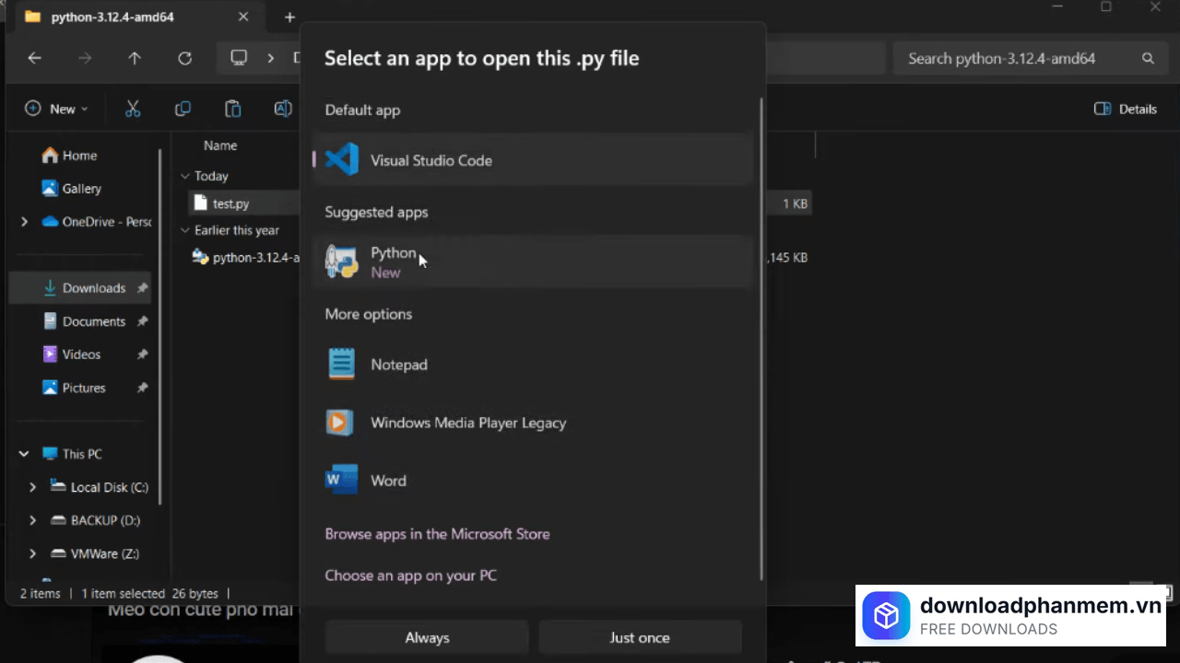Image resolution: width=1180 pixels, height=663 pixels.
Task: Unpin Downloads using its pin icon
Action: tap(142, 288)
